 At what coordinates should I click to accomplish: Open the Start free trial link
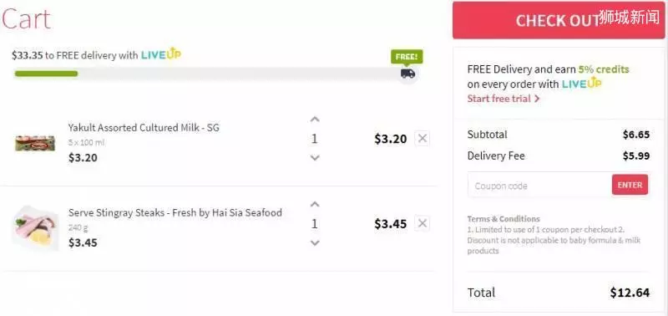coord(504,99)
